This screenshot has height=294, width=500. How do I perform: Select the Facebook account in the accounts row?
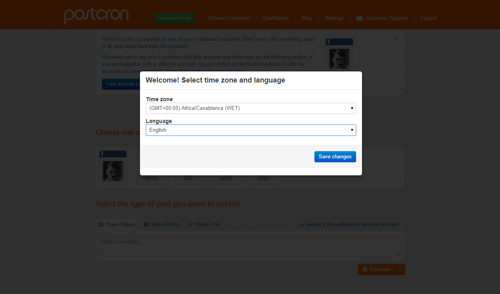pos(113,168)
